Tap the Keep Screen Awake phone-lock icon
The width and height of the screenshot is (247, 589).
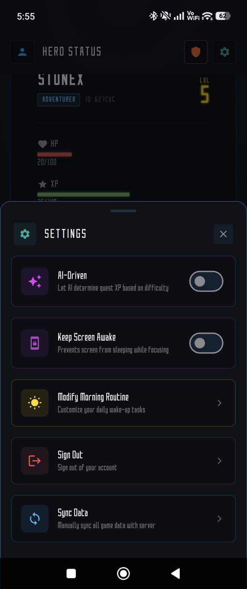pyautogui.click(x=35, y=343)
